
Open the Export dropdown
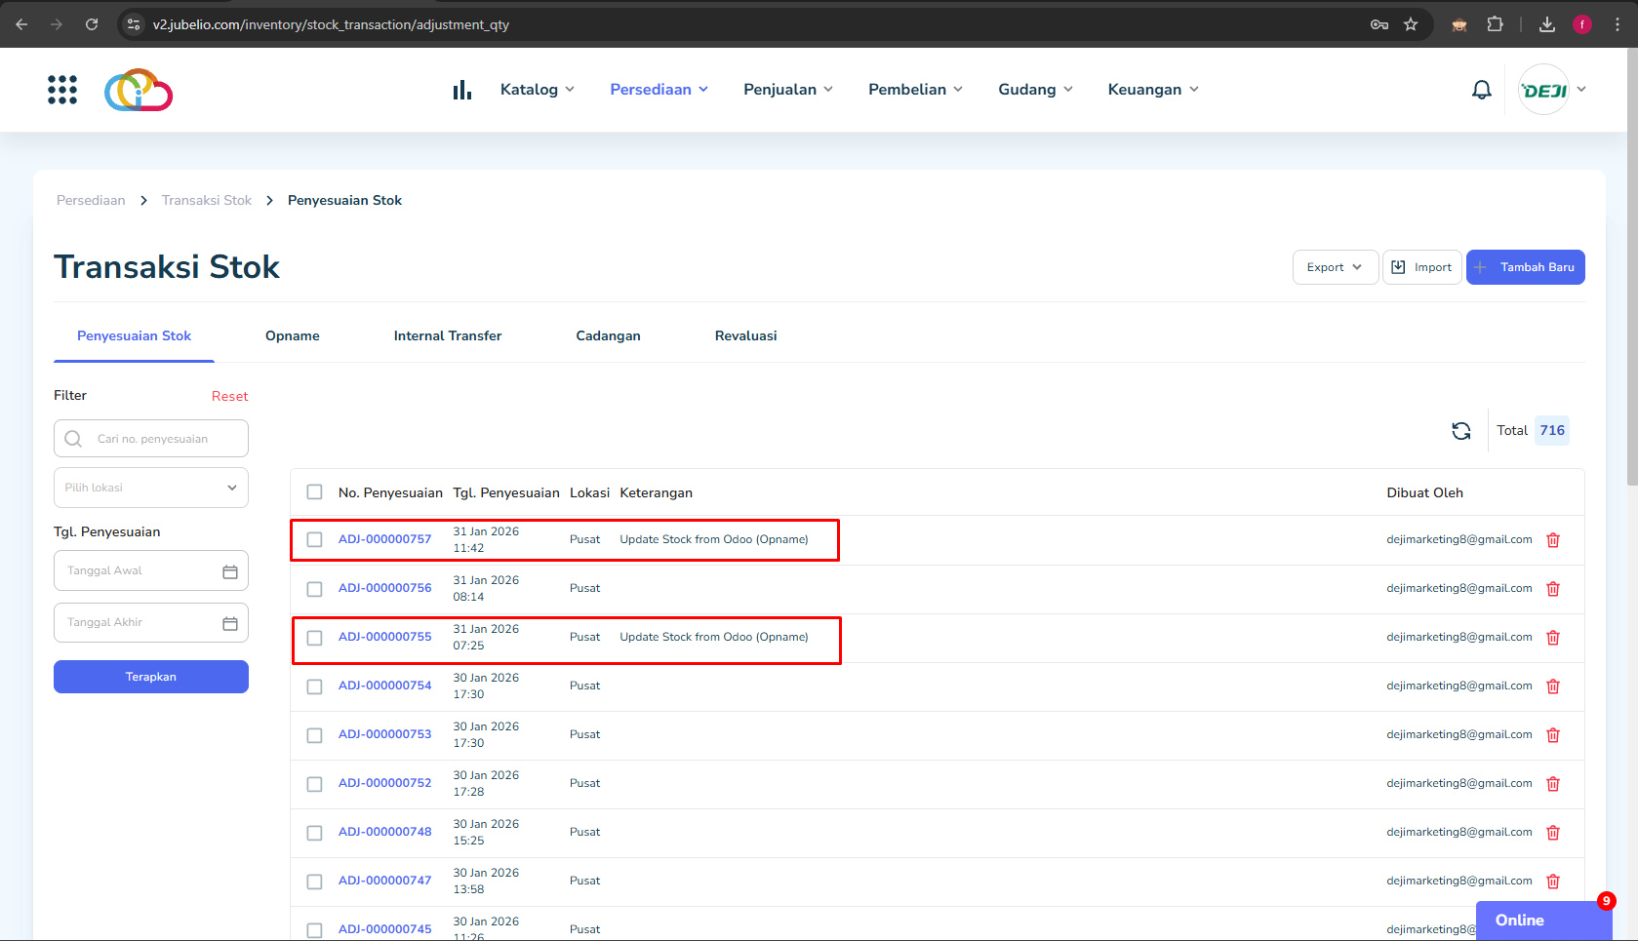pyautogui.click(x=1335, y=267)
